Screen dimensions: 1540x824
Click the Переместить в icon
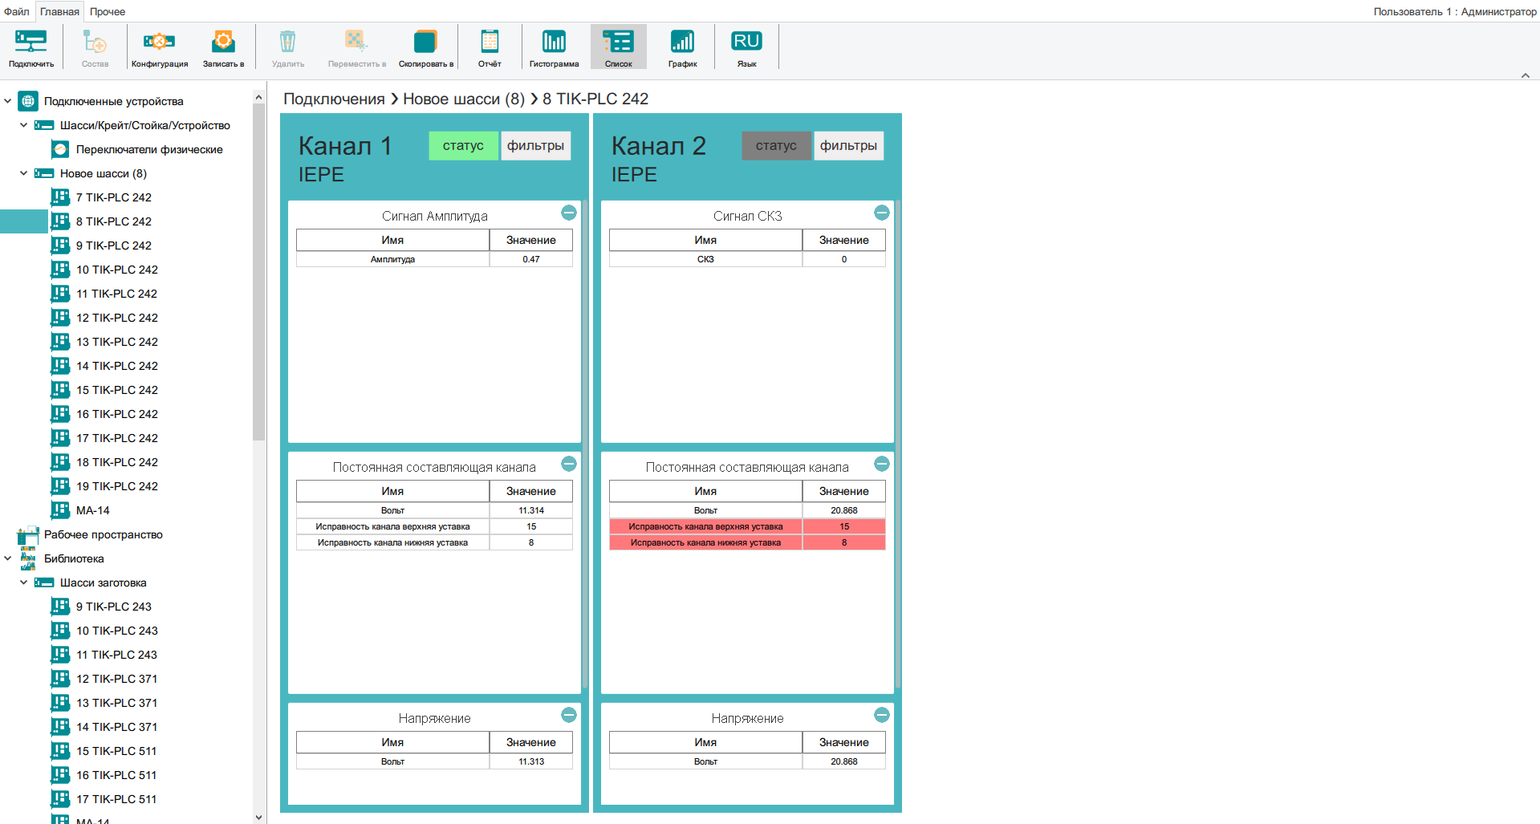pos(356,47)
